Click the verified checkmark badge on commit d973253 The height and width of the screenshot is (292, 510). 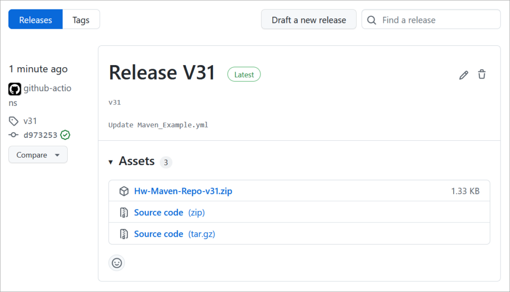point(65,135)
